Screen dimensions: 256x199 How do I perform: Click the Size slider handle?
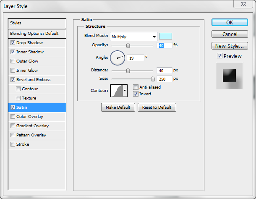[153, 79]
